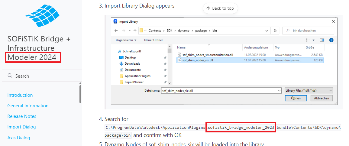This screenshot has height=146, width=349.
Task: Click the Neuer Ordner toolbar button
Action: 153,40
